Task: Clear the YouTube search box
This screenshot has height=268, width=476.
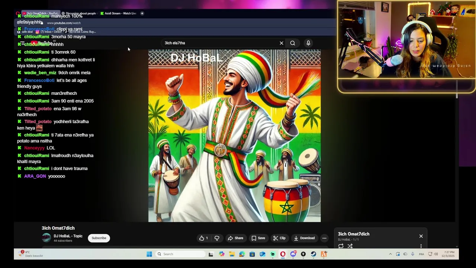Action: [282, 43]
